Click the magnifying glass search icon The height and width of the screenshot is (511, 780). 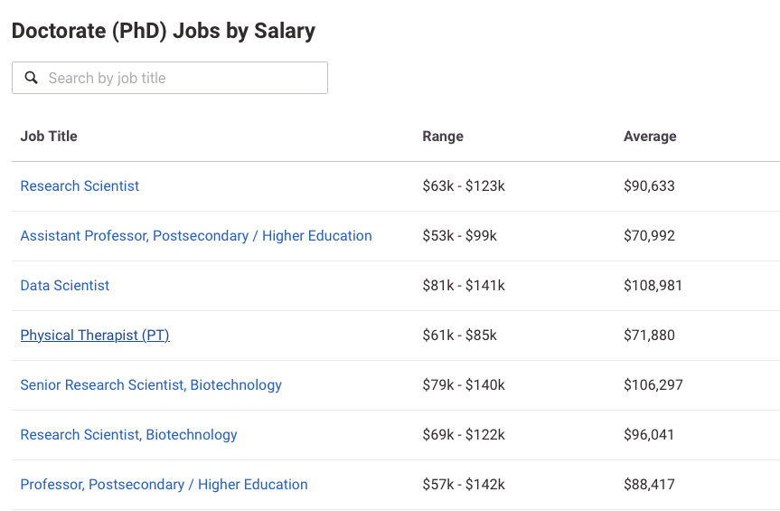pos(32,78)
